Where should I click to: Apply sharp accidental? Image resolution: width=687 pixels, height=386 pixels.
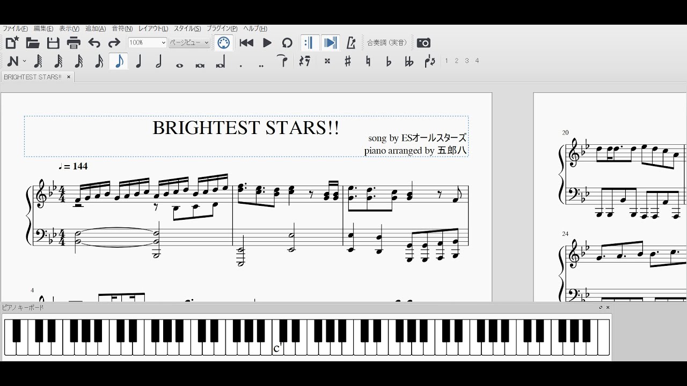point(348,61)
